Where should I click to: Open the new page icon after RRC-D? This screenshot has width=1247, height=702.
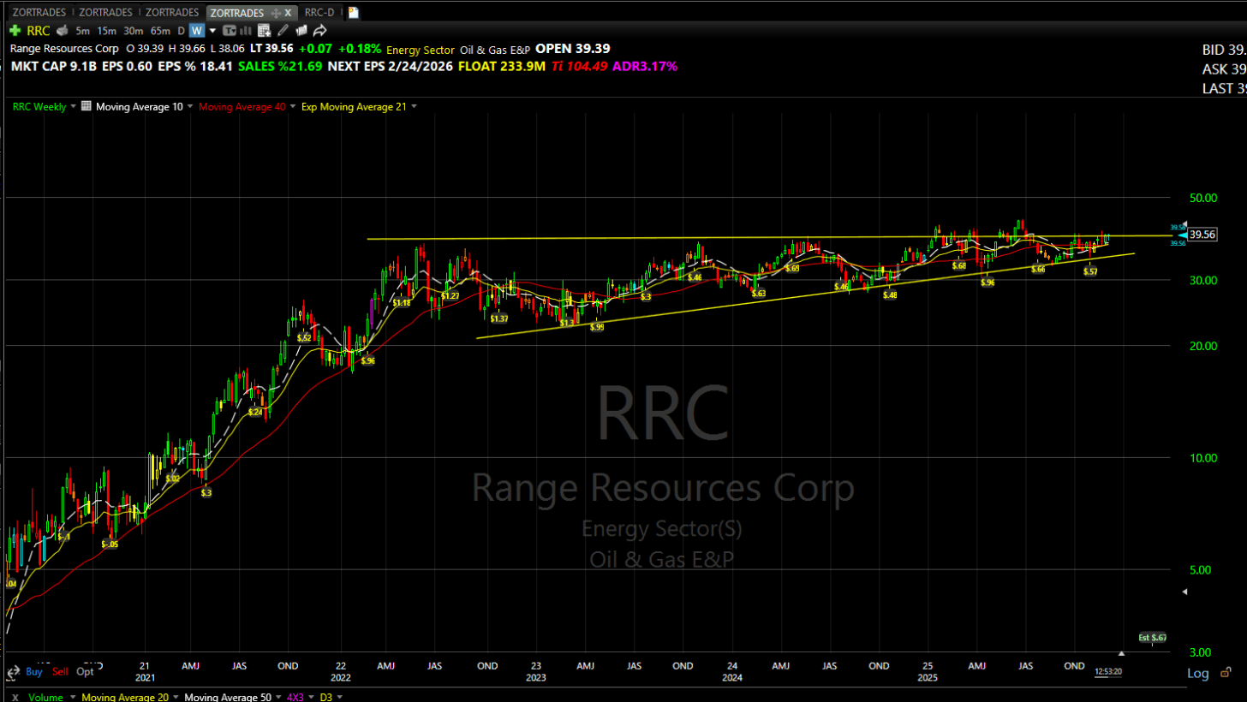(354, 13)
